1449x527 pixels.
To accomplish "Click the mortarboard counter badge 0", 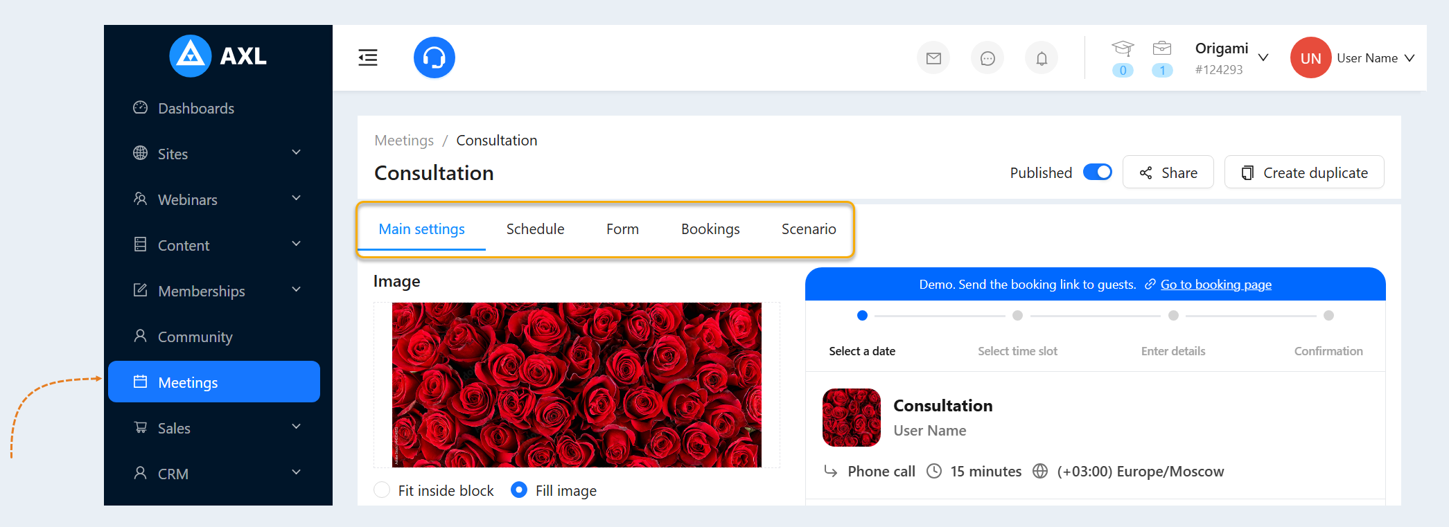I will coord(1123,70).
